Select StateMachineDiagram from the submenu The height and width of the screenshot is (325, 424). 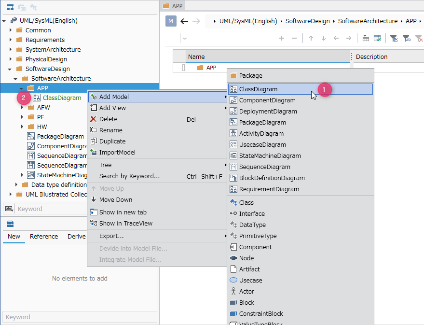point(301,155)
